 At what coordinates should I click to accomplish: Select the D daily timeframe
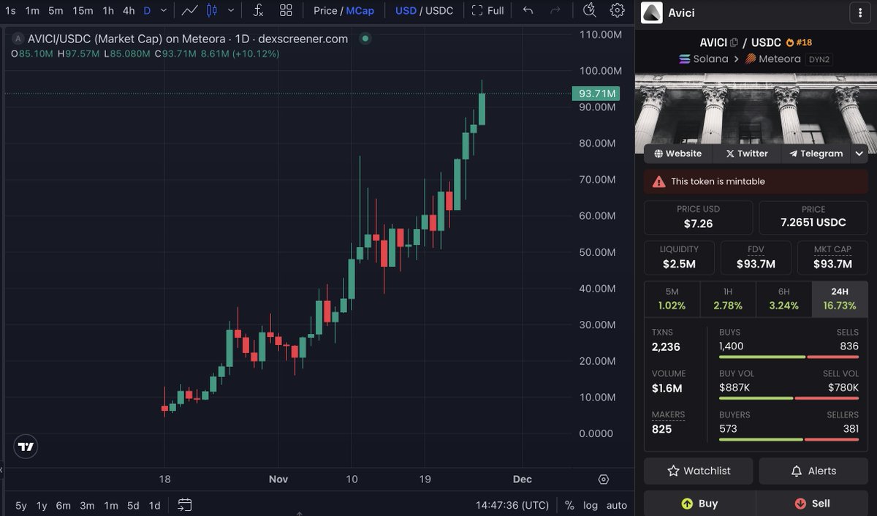147,11
